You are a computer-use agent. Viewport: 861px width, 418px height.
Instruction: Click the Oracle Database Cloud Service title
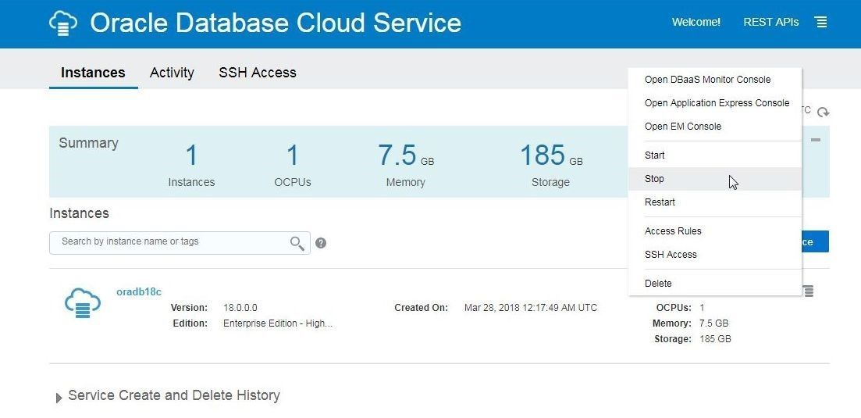[276, 23]
